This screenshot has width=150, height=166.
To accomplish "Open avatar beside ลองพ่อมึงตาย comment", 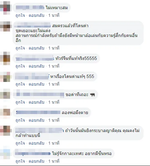I will tap(5, 112).
